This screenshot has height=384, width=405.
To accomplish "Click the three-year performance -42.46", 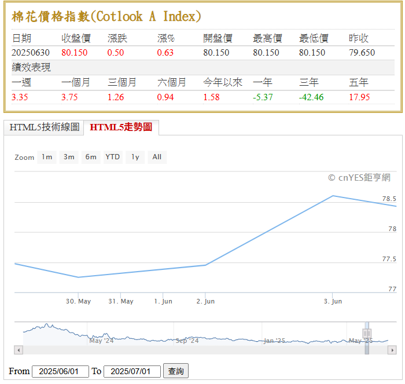I will click(311, 97).
